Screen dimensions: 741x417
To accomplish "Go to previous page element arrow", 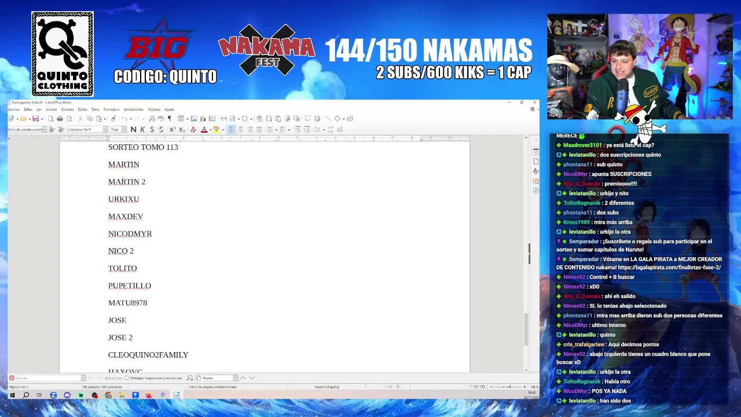I will pos(243,378).
